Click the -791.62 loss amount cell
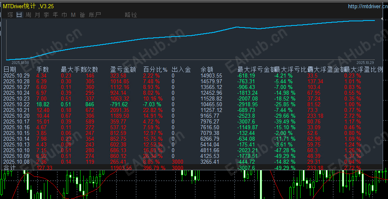Viewport: 388px width, 199px height. 119,104
